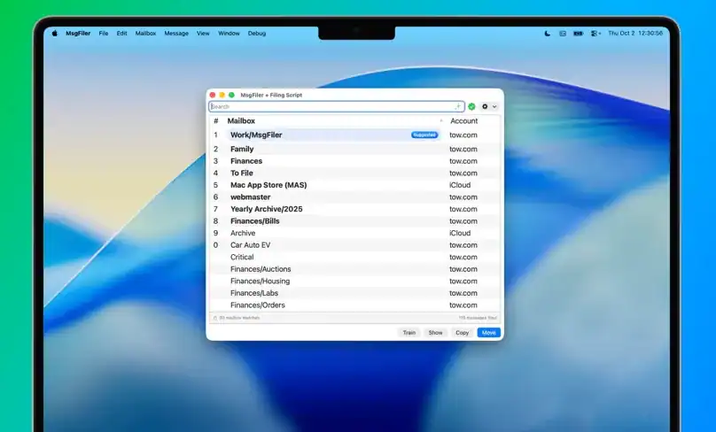
Task: Select the Family mailbox row
Action: (354, 150)
